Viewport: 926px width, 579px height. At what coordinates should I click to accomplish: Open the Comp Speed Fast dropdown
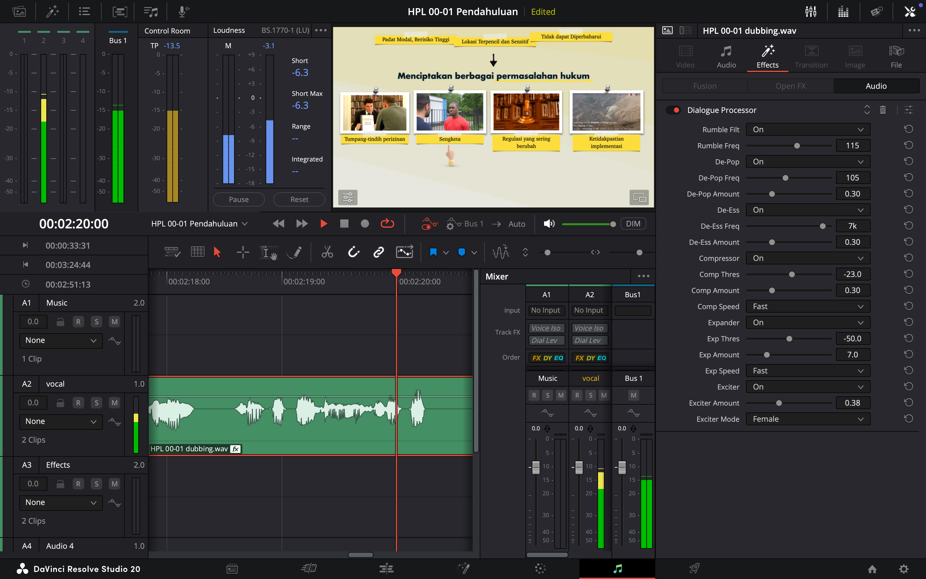808,306
